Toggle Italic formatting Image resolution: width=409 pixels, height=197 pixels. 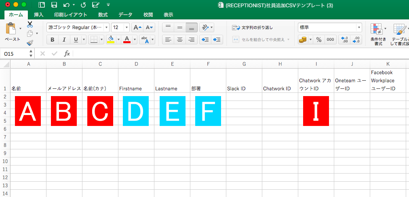point(64,40)
